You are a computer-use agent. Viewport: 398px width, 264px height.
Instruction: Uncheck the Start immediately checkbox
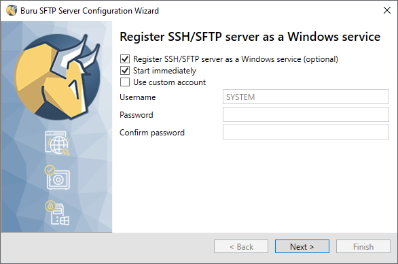[125, 71]
